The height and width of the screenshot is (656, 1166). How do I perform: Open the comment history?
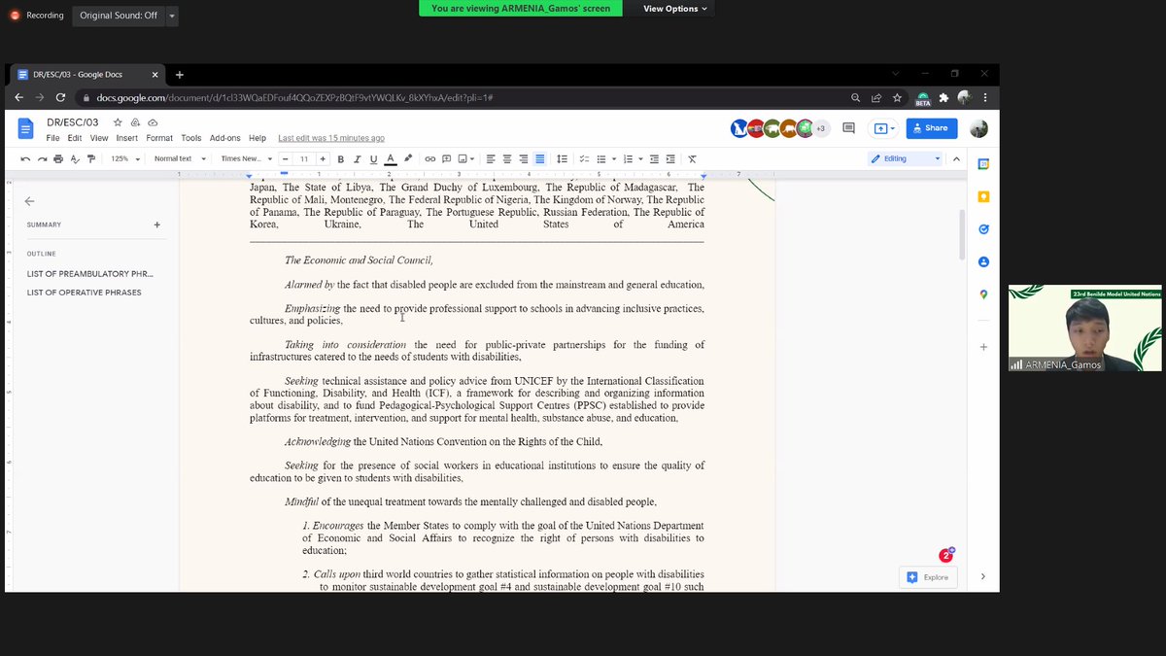tap(848, 127)
